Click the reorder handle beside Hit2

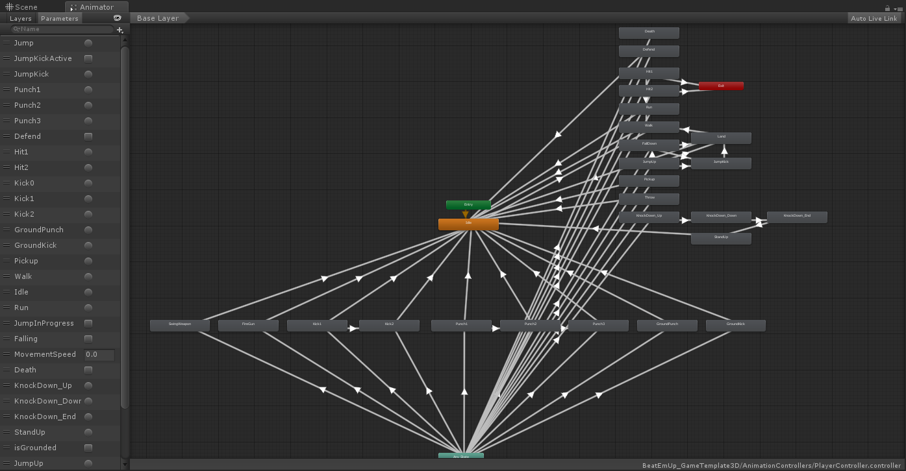6,167
